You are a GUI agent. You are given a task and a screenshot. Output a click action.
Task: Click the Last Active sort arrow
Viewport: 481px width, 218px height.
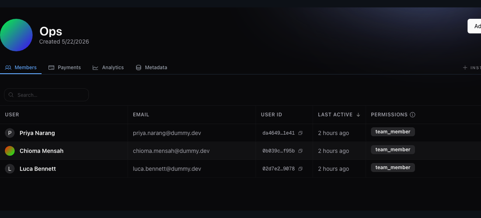pos(358,115)
